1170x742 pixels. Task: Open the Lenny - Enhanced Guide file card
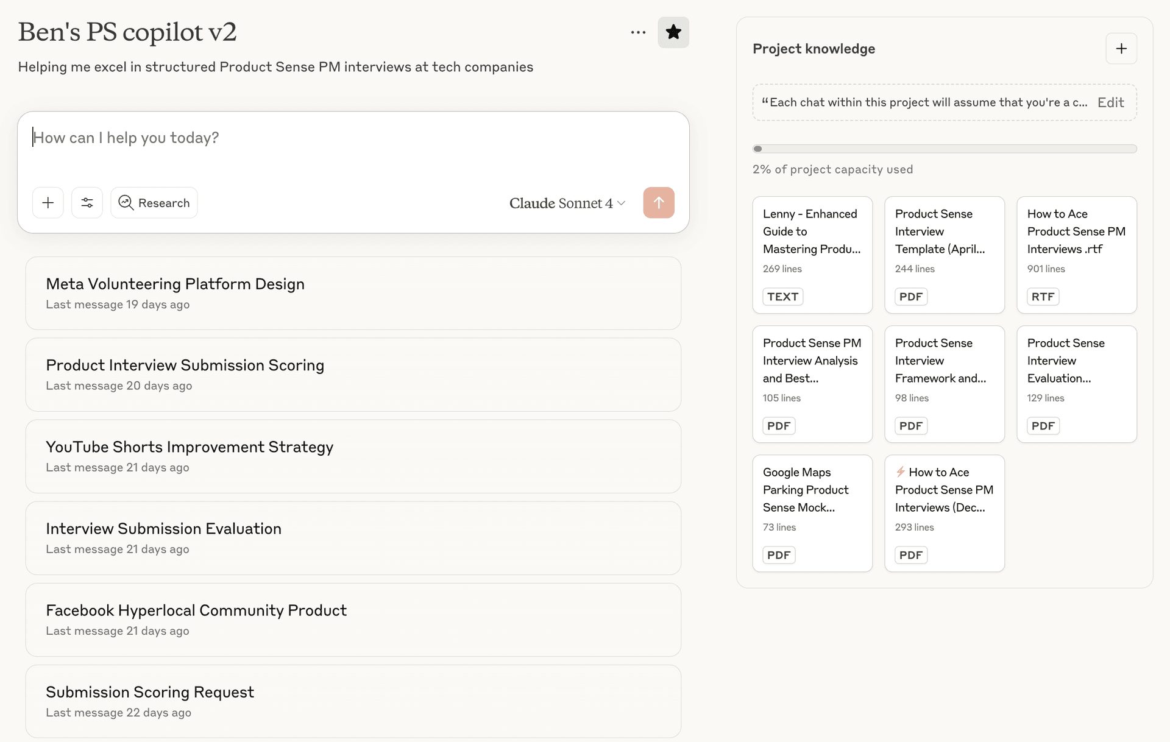(812, 255)
